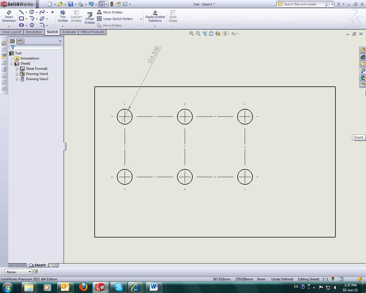The height and width of the screenshot is (293, 366).
Task: Switch to the Annotation tab
Action: point(34,32)
